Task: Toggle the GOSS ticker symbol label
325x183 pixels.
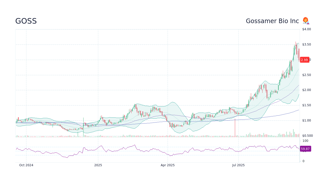Action: [26, 21]
